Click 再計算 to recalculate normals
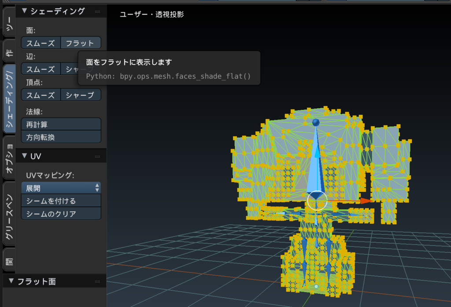The width and height of the screenshot is (451, 307). pos(61,124)
